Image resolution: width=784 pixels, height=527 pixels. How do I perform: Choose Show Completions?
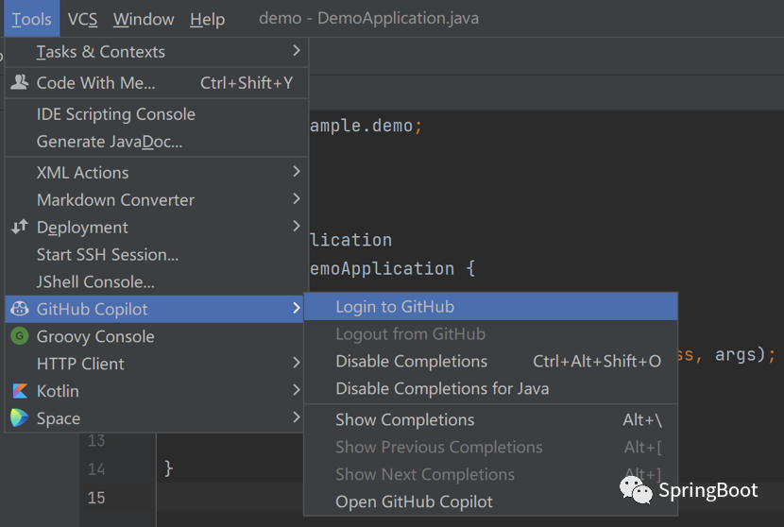[x=490, y=419]
